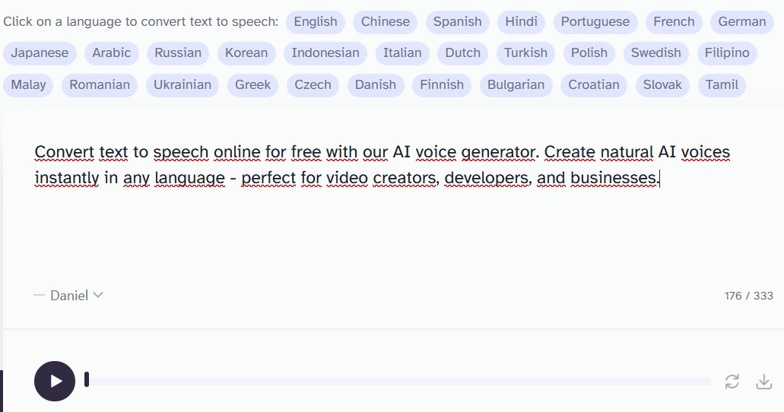Click the audio progress bar handle
Image resolution: width=784 pixels, height=412 pixels.
click(87, 379)
